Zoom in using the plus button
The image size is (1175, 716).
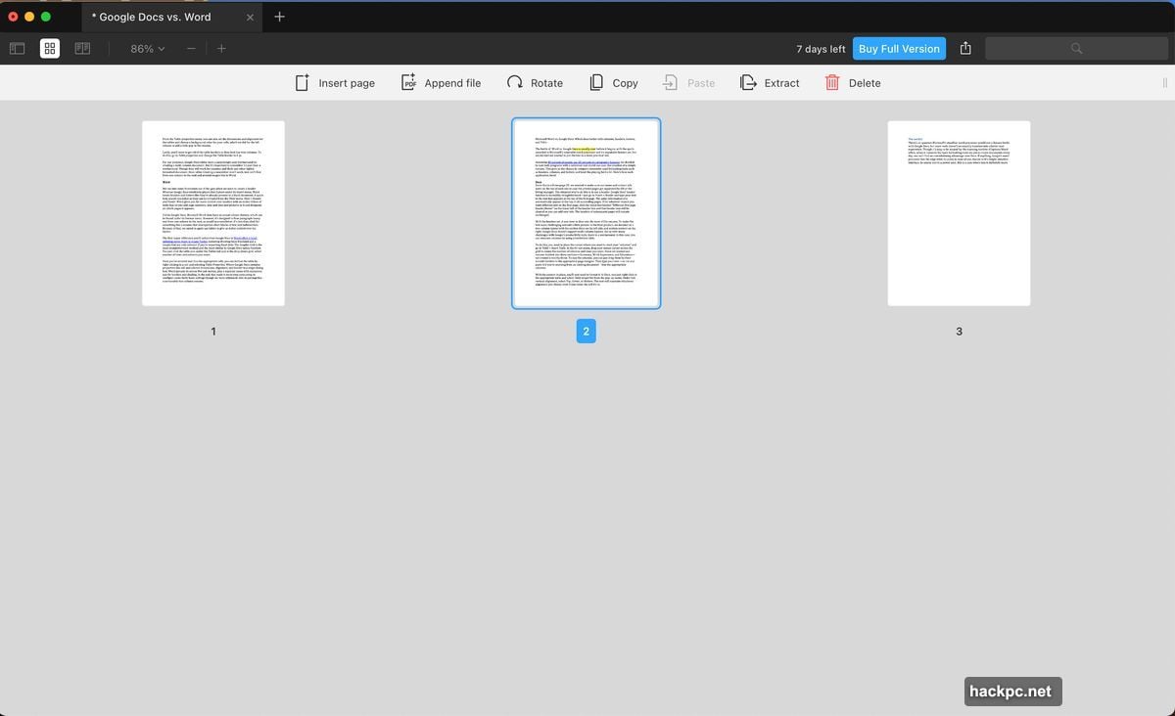point(221,47)
